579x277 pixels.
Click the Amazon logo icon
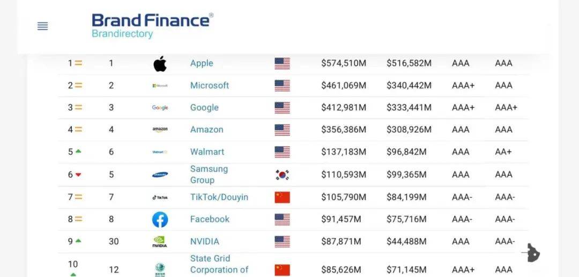pyautogui.click(x=160, y=130)
